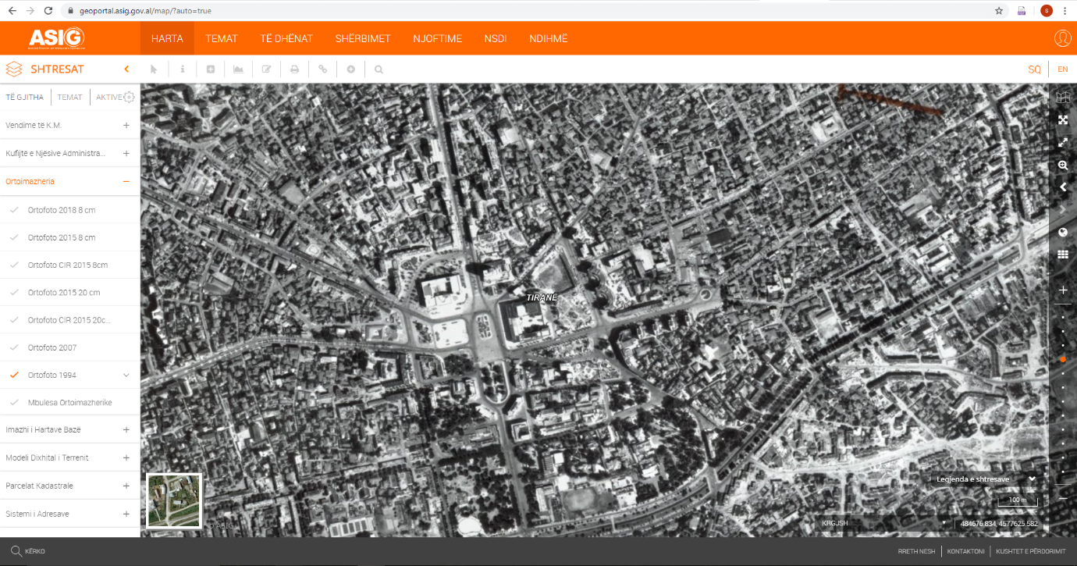Screen dimensions: 1077x566
Task: Click the add layer plus-square icon
Action: coord(211,69)
